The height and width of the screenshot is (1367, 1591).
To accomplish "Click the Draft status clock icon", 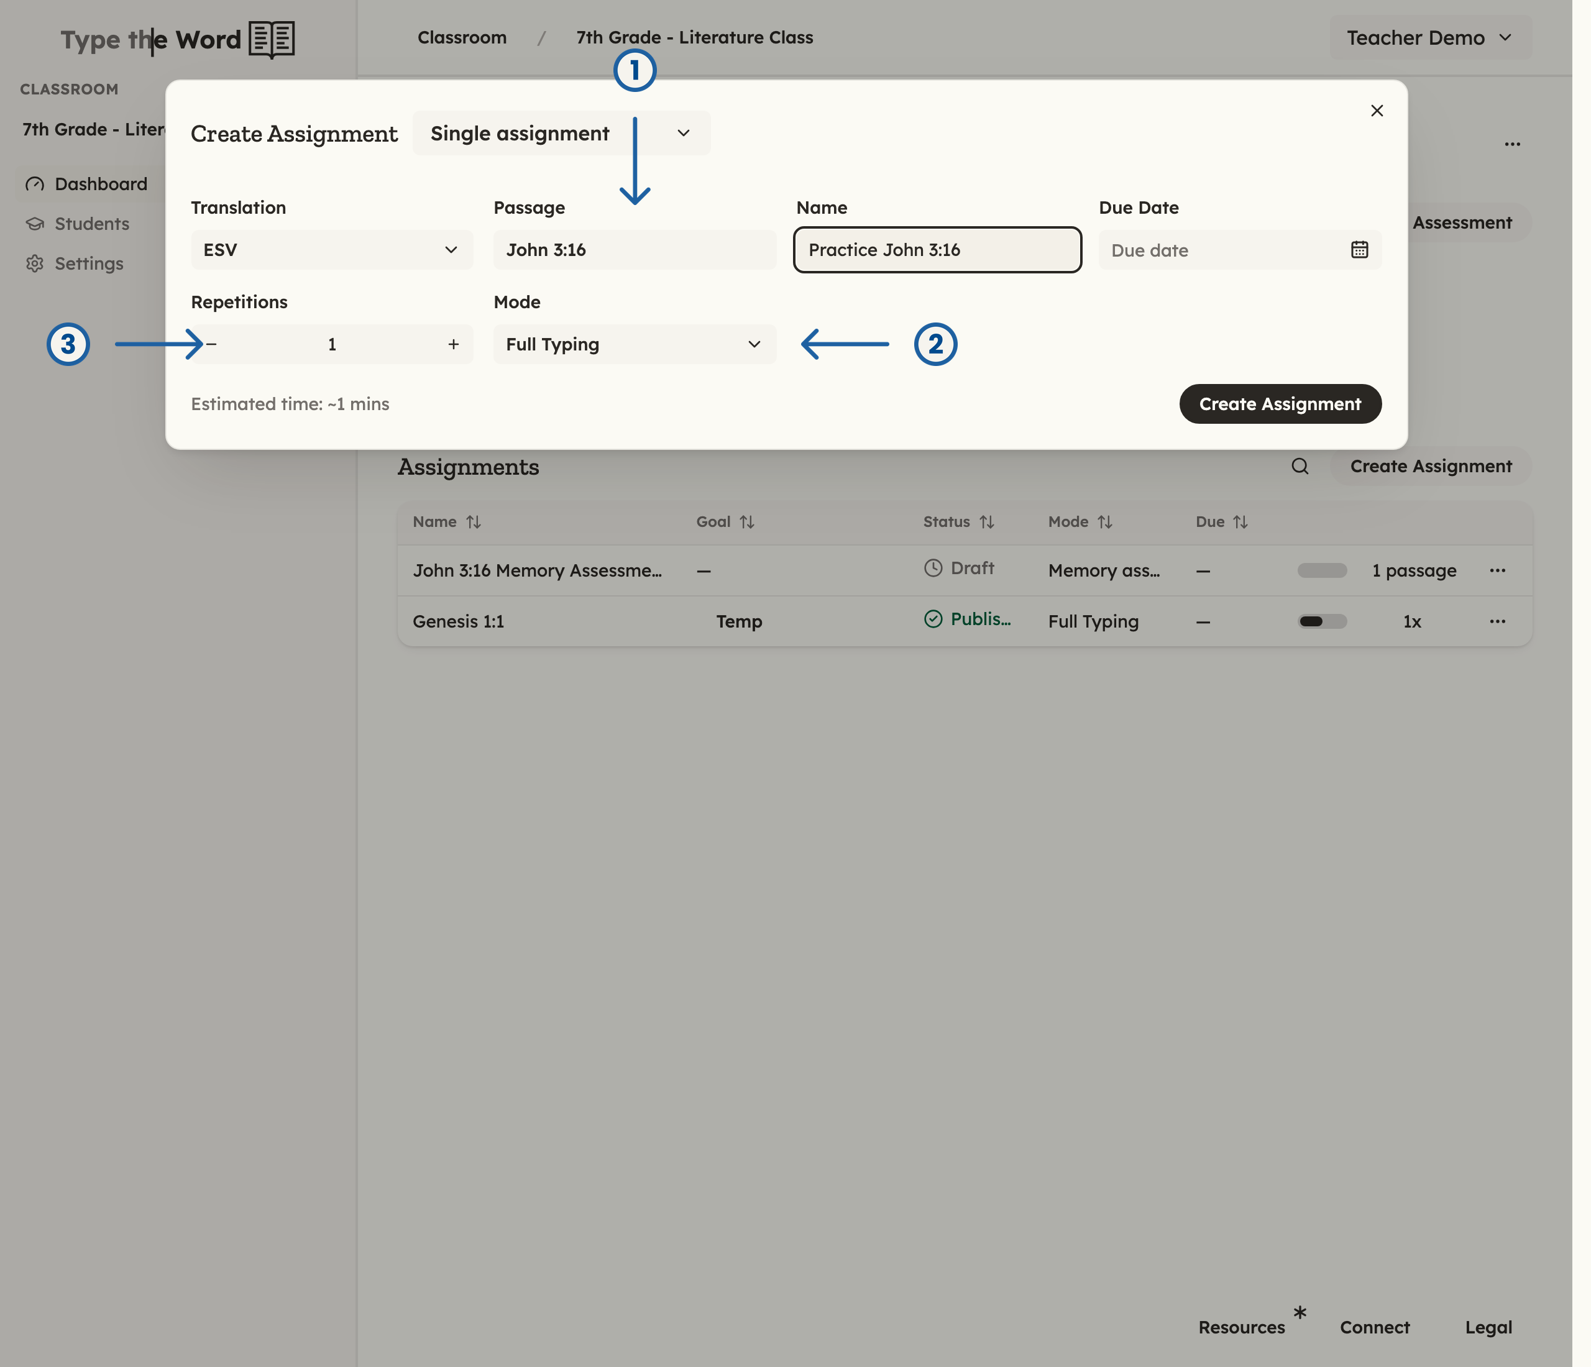I will point(933,568).
